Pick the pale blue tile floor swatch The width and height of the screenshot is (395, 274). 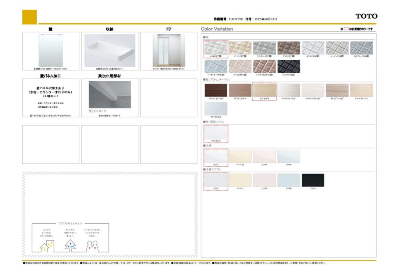(216, 66)
